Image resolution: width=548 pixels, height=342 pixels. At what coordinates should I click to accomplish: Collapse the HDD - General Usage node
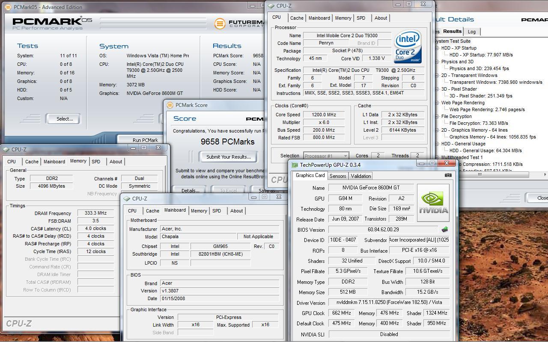437,144
